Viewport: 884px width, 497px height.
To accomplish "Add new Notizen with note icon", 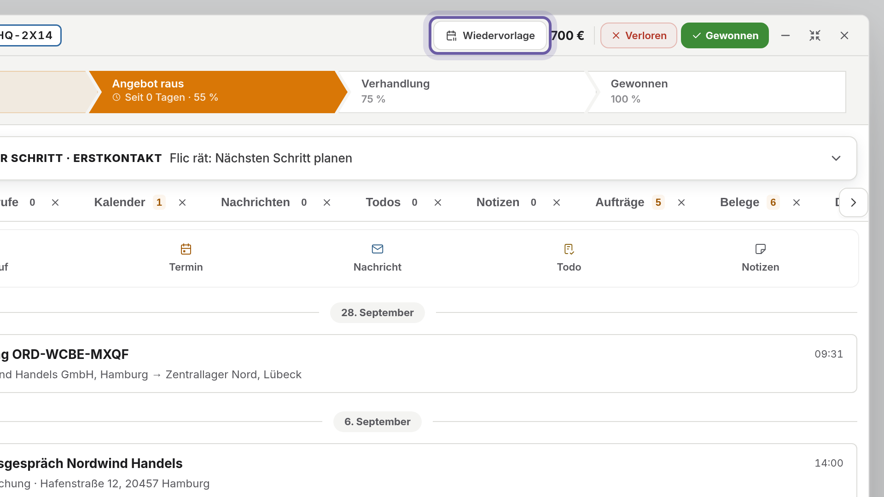I will (x=761, y=258).
